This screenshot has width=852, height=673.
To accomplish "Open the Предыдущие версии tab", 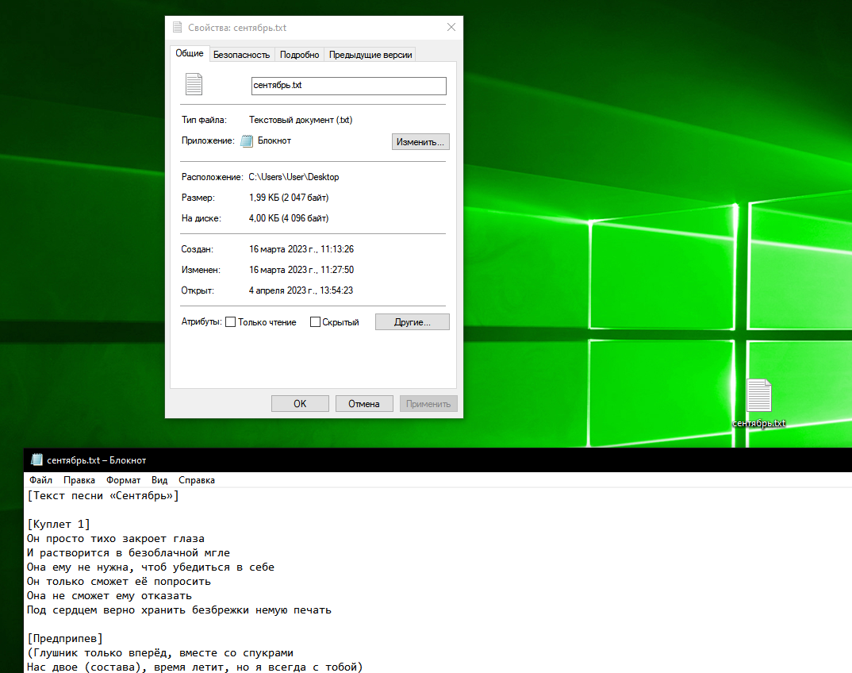I will (370, 55).
